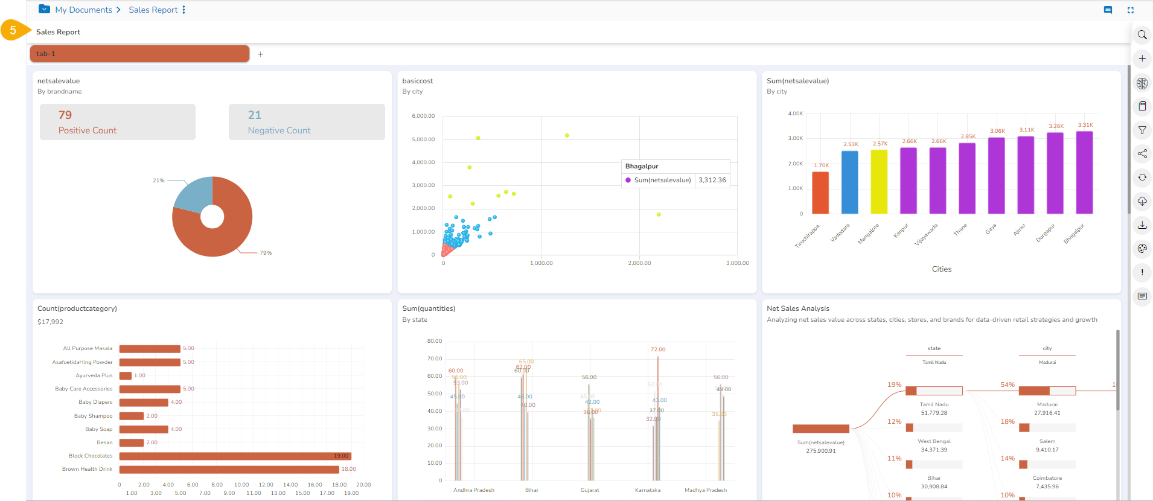Click the Ayurveda Plus bar labeled 1.00

click(x=126, y=375)
